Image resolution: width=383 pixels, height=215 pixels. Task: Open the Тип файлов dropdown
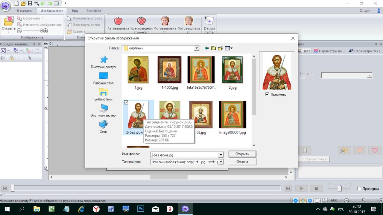221,162
